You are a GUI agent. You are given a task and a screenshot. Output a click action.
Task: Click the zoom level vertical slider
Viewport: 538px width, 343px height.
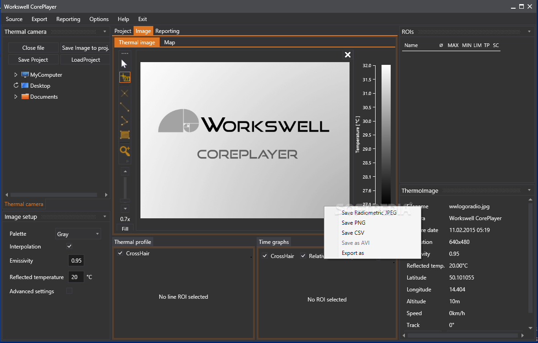tap(125, 190)
